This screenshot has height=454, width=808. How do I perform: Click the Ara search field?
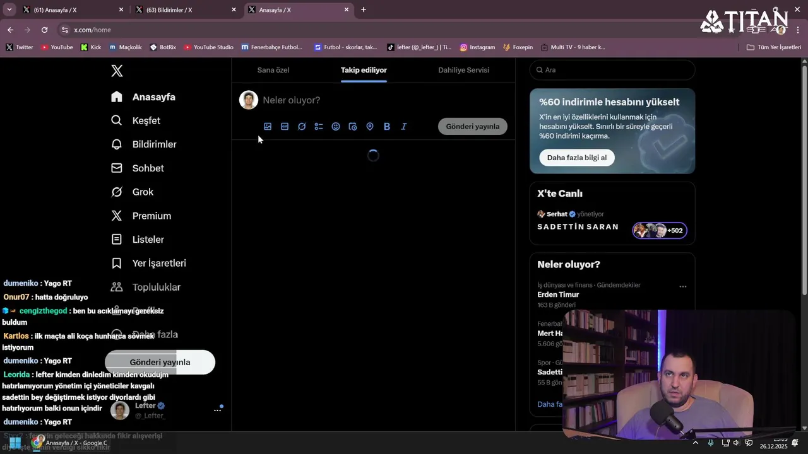612,70
